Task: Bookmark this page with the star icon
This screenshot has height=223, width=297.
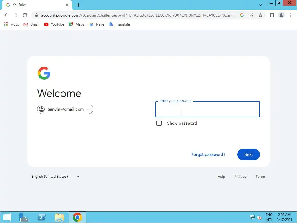Action: (x=260, y=15)
